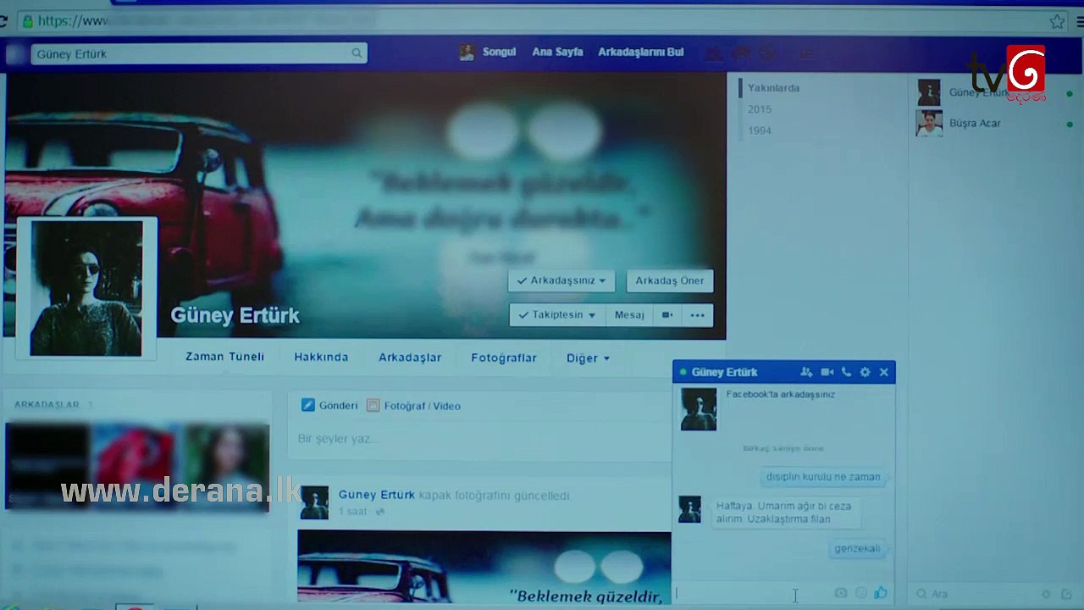Open the three-dots more options button
The height and width of the screenshot is (610, 1084).
[x=697, y=315]
